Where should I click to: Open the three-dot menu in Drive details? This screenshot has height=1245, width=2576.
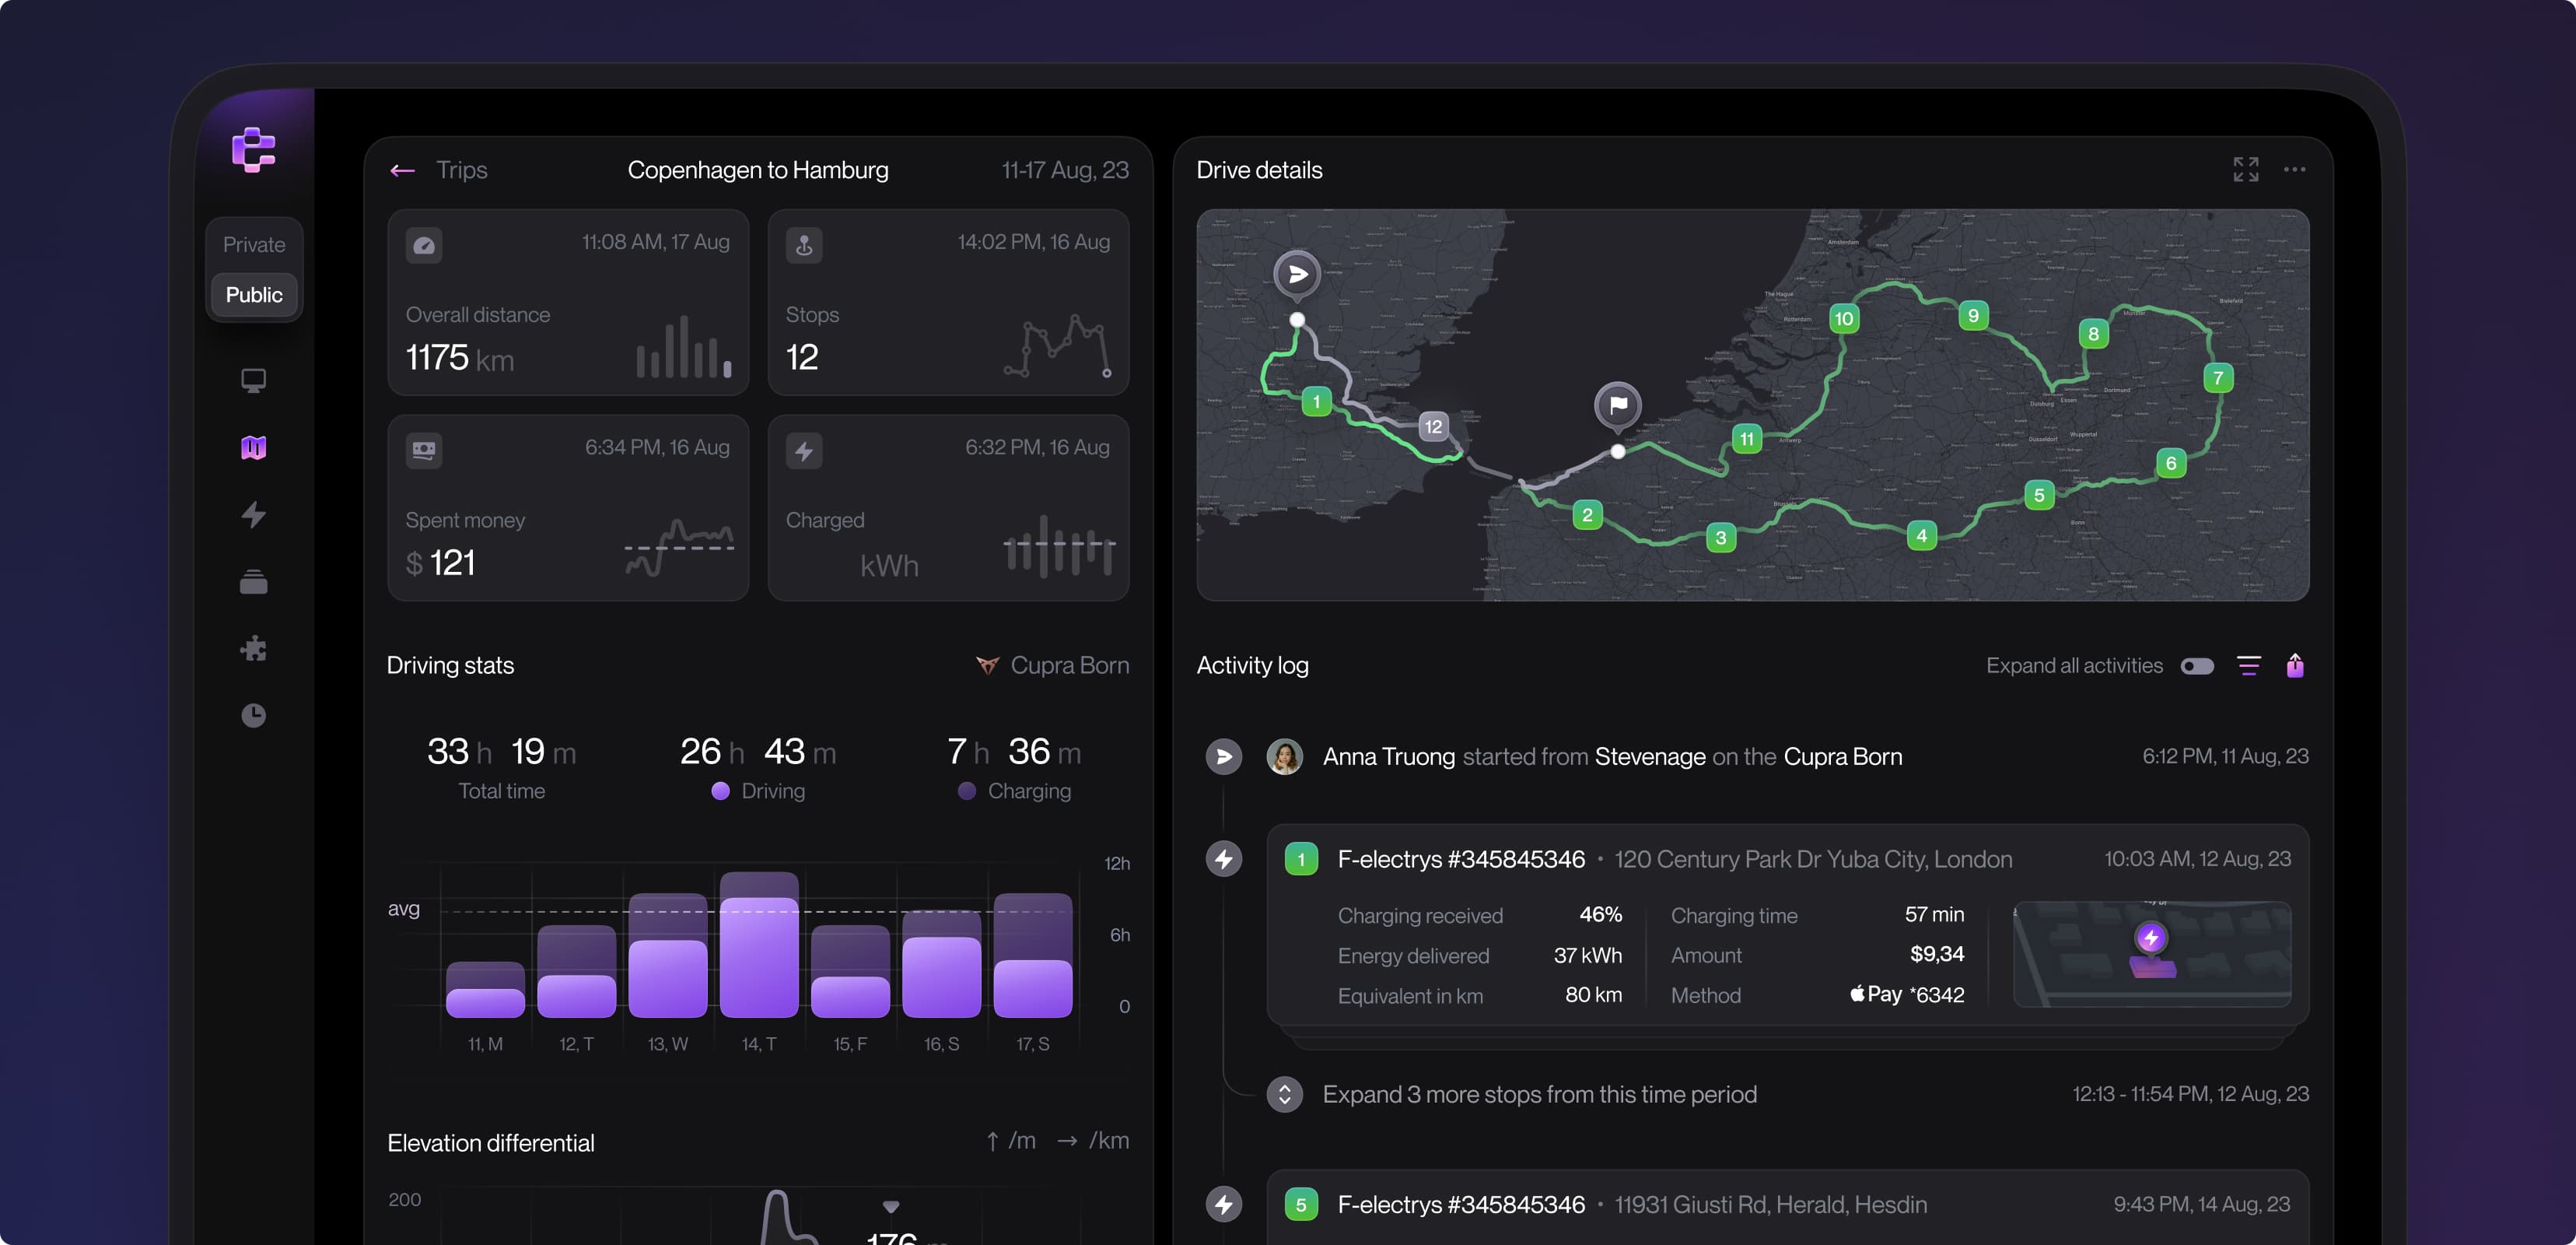[x=2296, y=169]
